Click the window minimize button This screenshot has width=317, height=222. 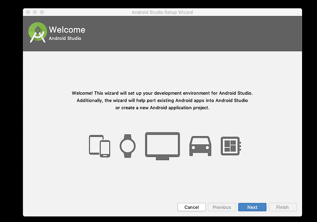point(35,12)
